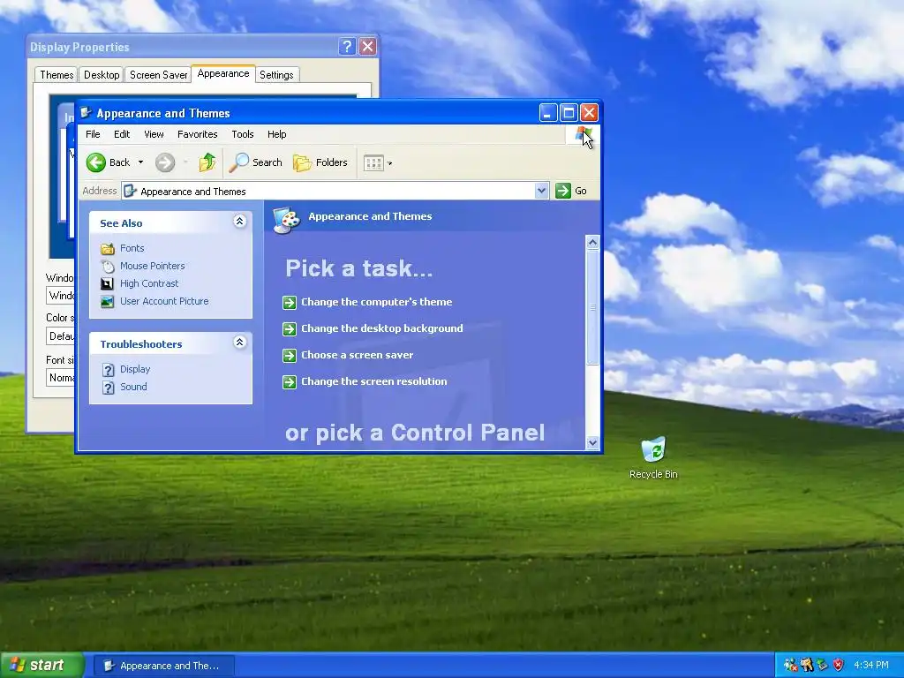Click the User Account Picture icon
Screen dimensions: 904x678
(107, 302)
